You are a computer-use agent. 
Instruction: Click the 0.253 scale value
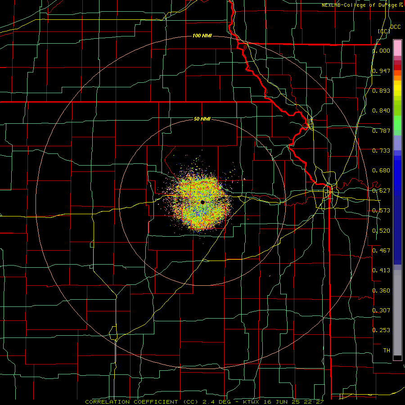(381, 330)
